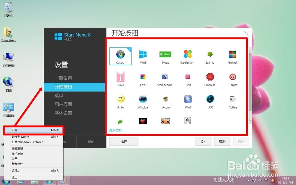Click the Sogou S tray icon

[x=272, y=181]
